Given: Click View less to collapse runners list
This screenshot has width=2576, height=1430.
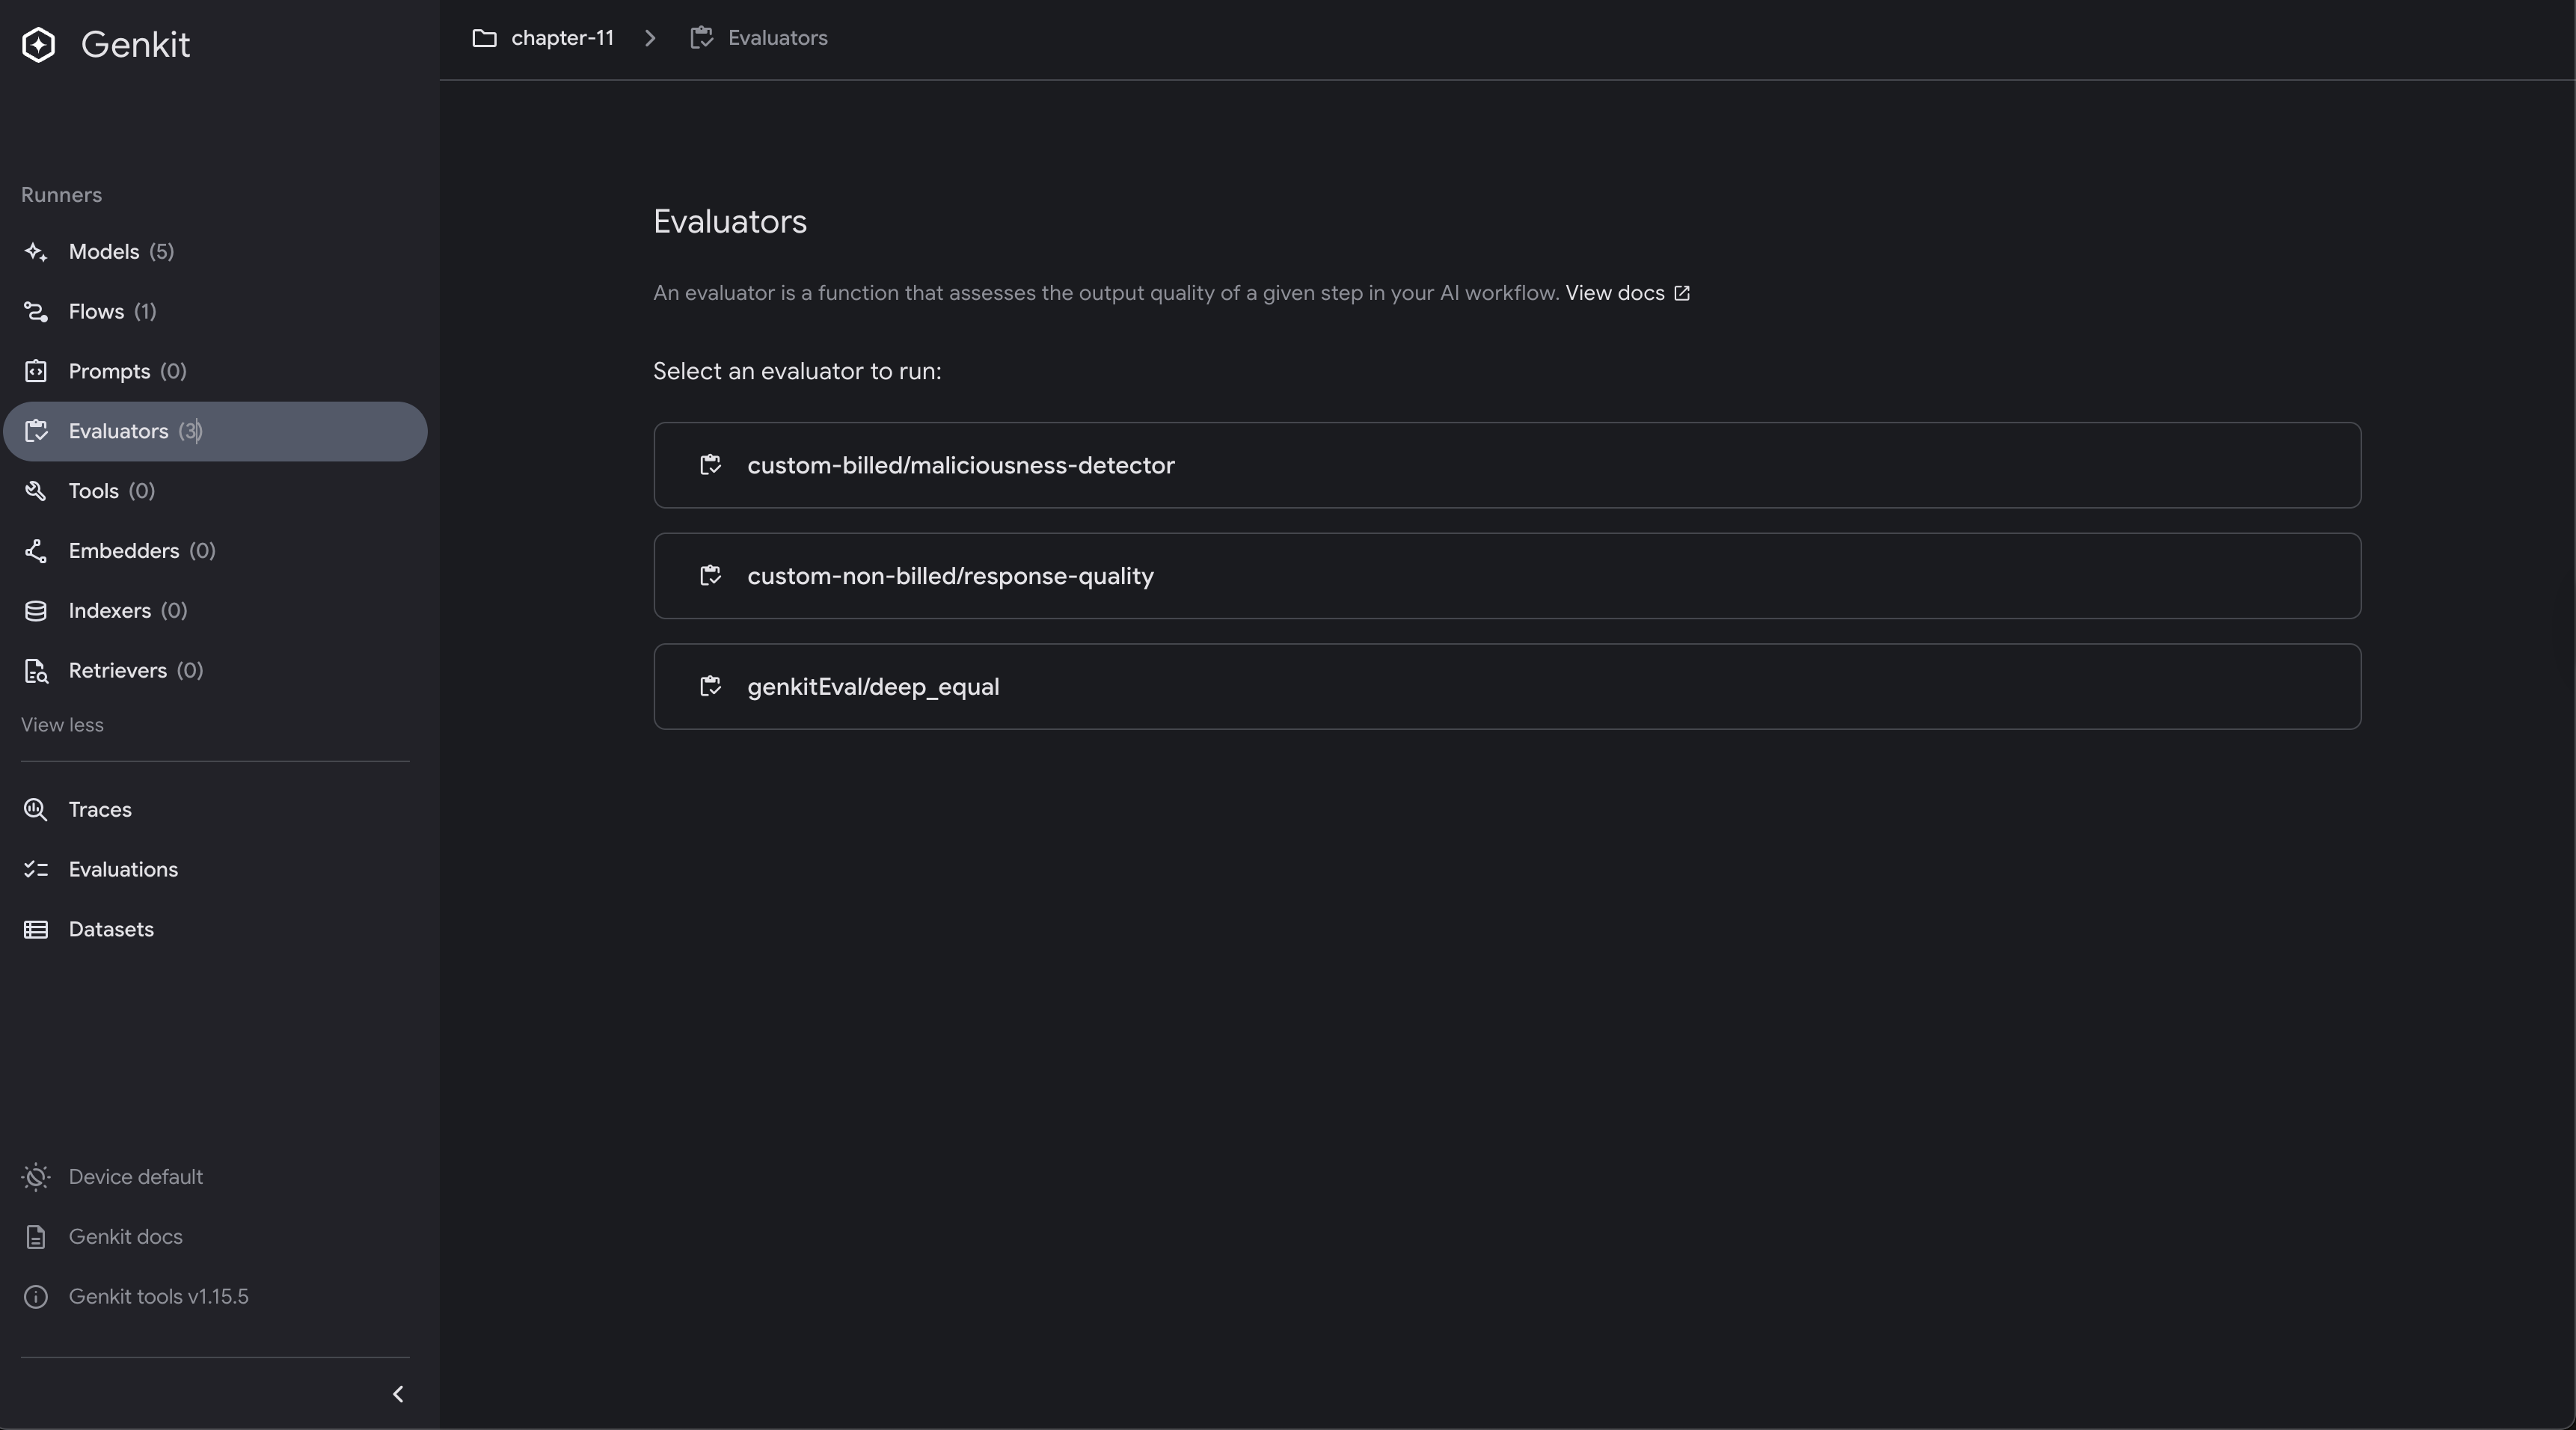Looking at the screenshot, I should [x=62, y=725].
